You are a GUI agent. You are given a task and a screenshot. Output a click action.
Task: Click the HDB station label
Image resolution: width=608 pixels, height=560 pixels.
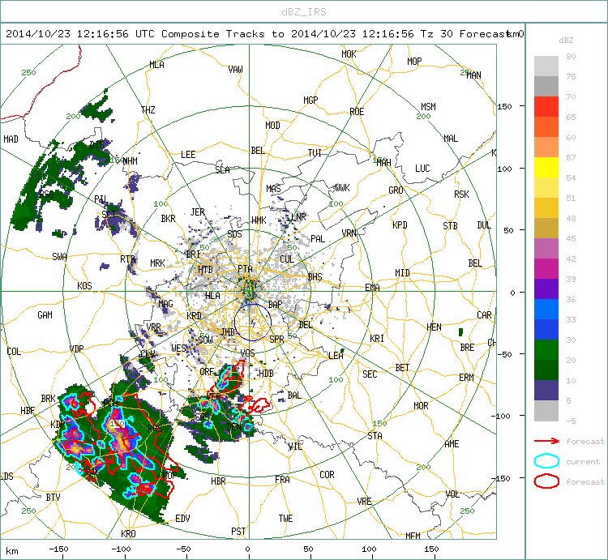point(266,374)
